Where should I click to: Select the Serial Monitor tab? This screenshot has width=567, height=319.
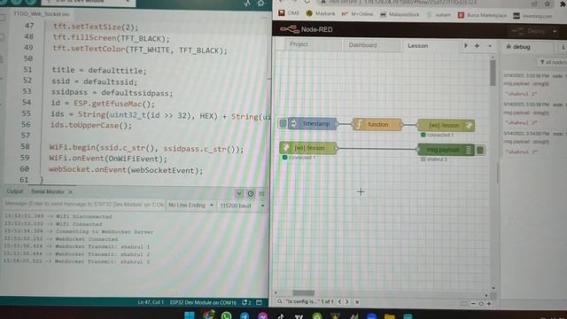pos(47,191)
